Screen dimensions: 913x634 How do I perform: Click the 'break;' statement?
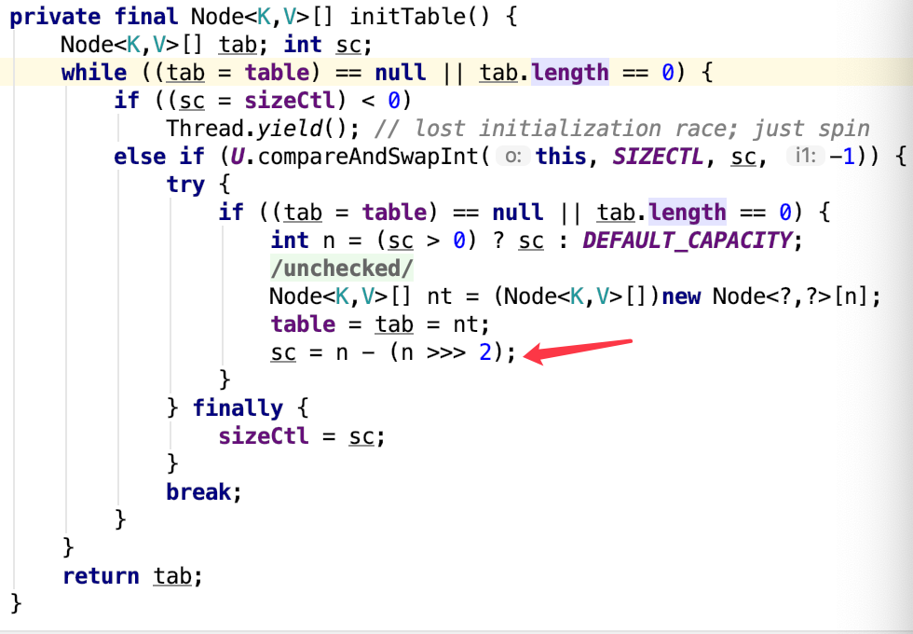[x=204, y=492]
